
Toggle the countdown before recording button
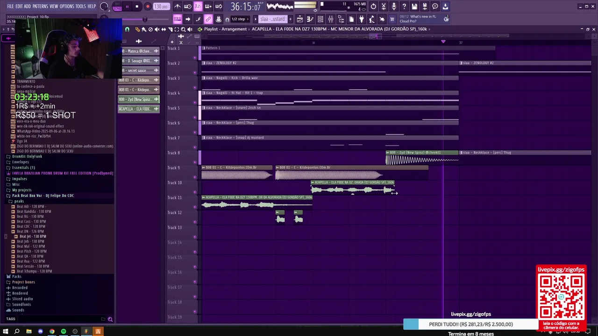coord(198,7)
